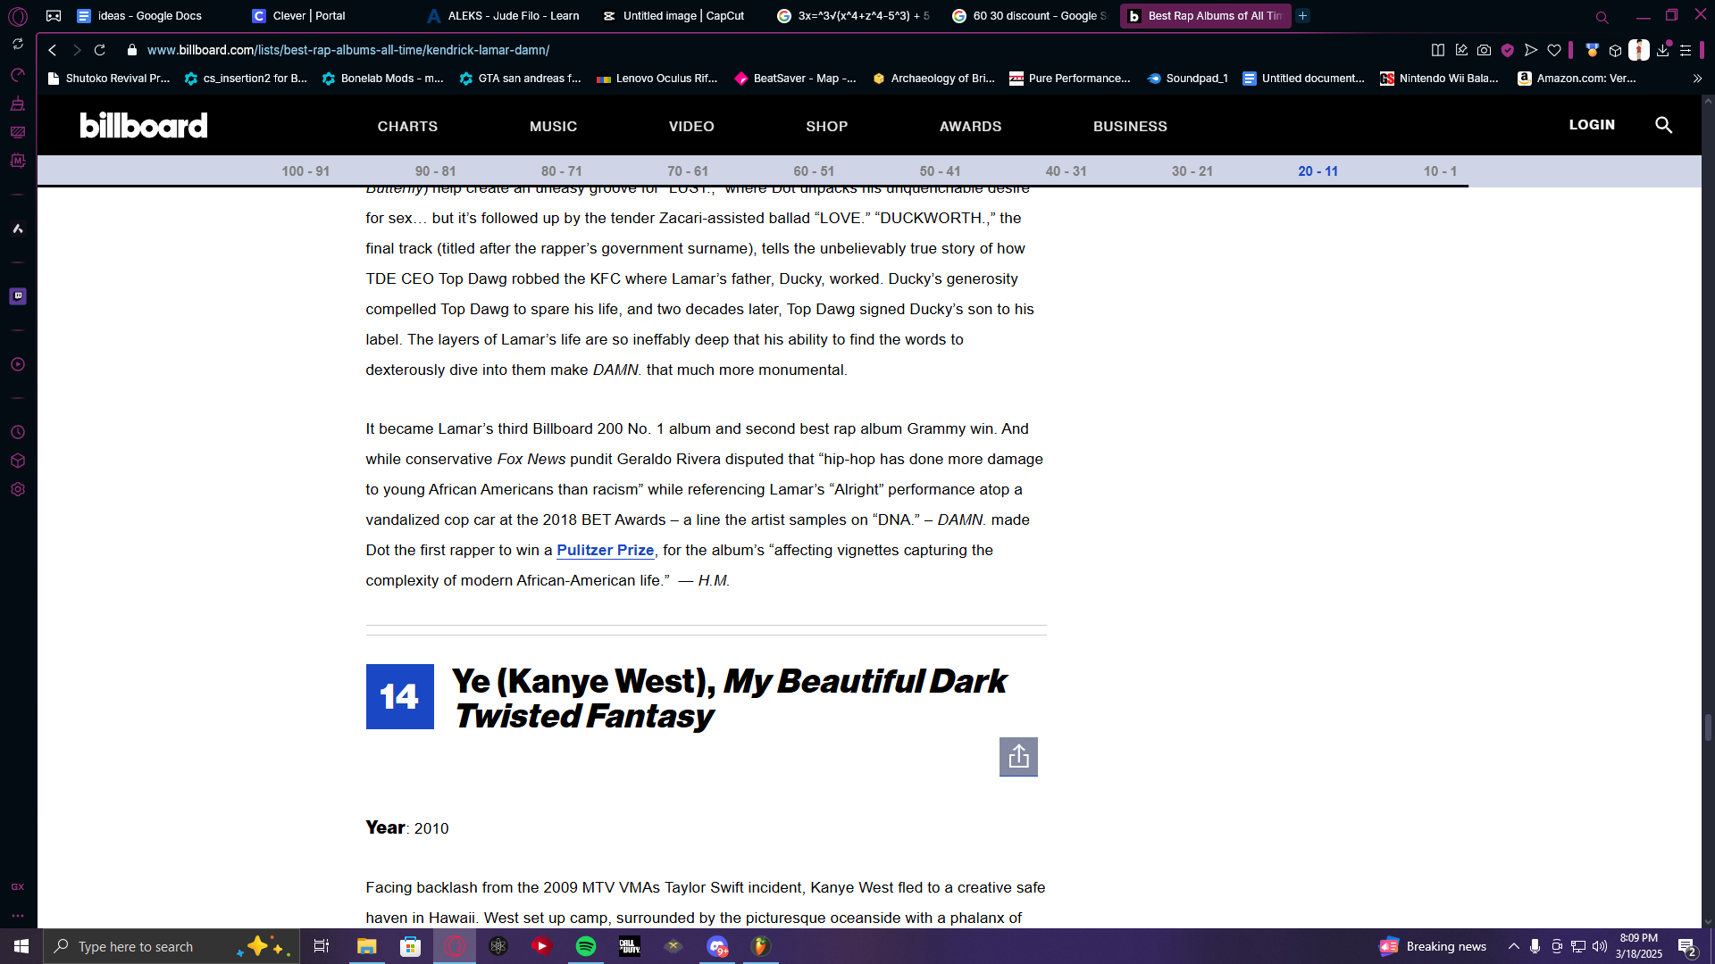Viewport: 1715px width, 964px height.
Task: Open the Breaking news taskbar widget
Action: [x=1434, y=946]
